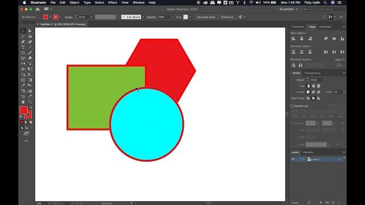The height and width of the screenshot is (205, 365).
Task: Toggle visibility eye of Layer 1
Action: 293,159
